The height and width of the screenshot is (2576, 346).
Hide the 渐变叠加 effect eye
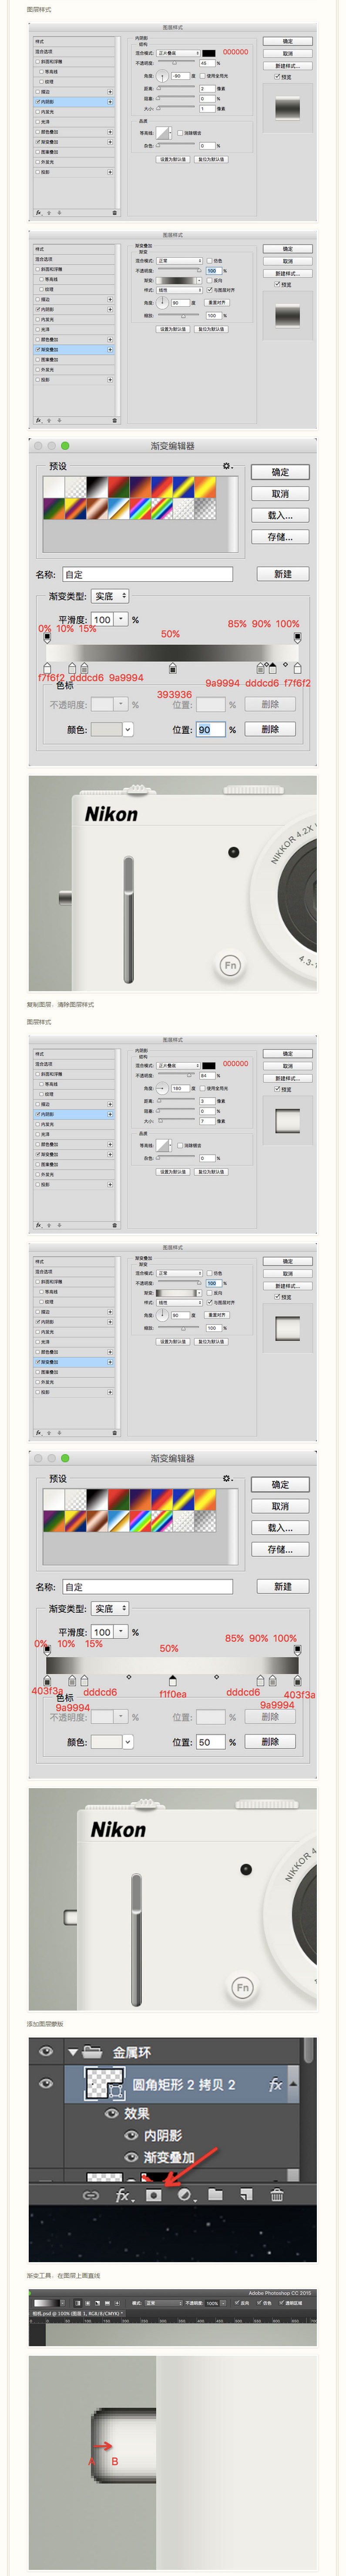pos(131,2156)
